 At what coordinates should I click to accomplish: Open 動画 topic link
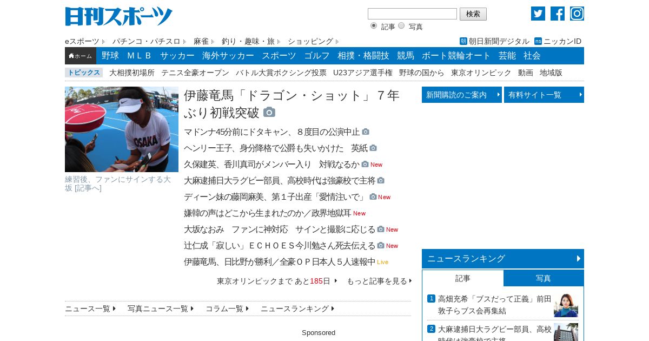526,73
